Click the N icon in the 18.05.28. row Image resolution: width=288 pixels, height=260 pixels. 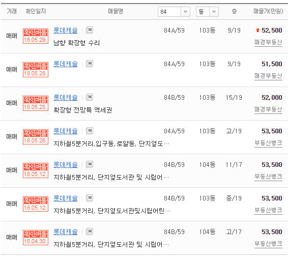tap(90, 64)
